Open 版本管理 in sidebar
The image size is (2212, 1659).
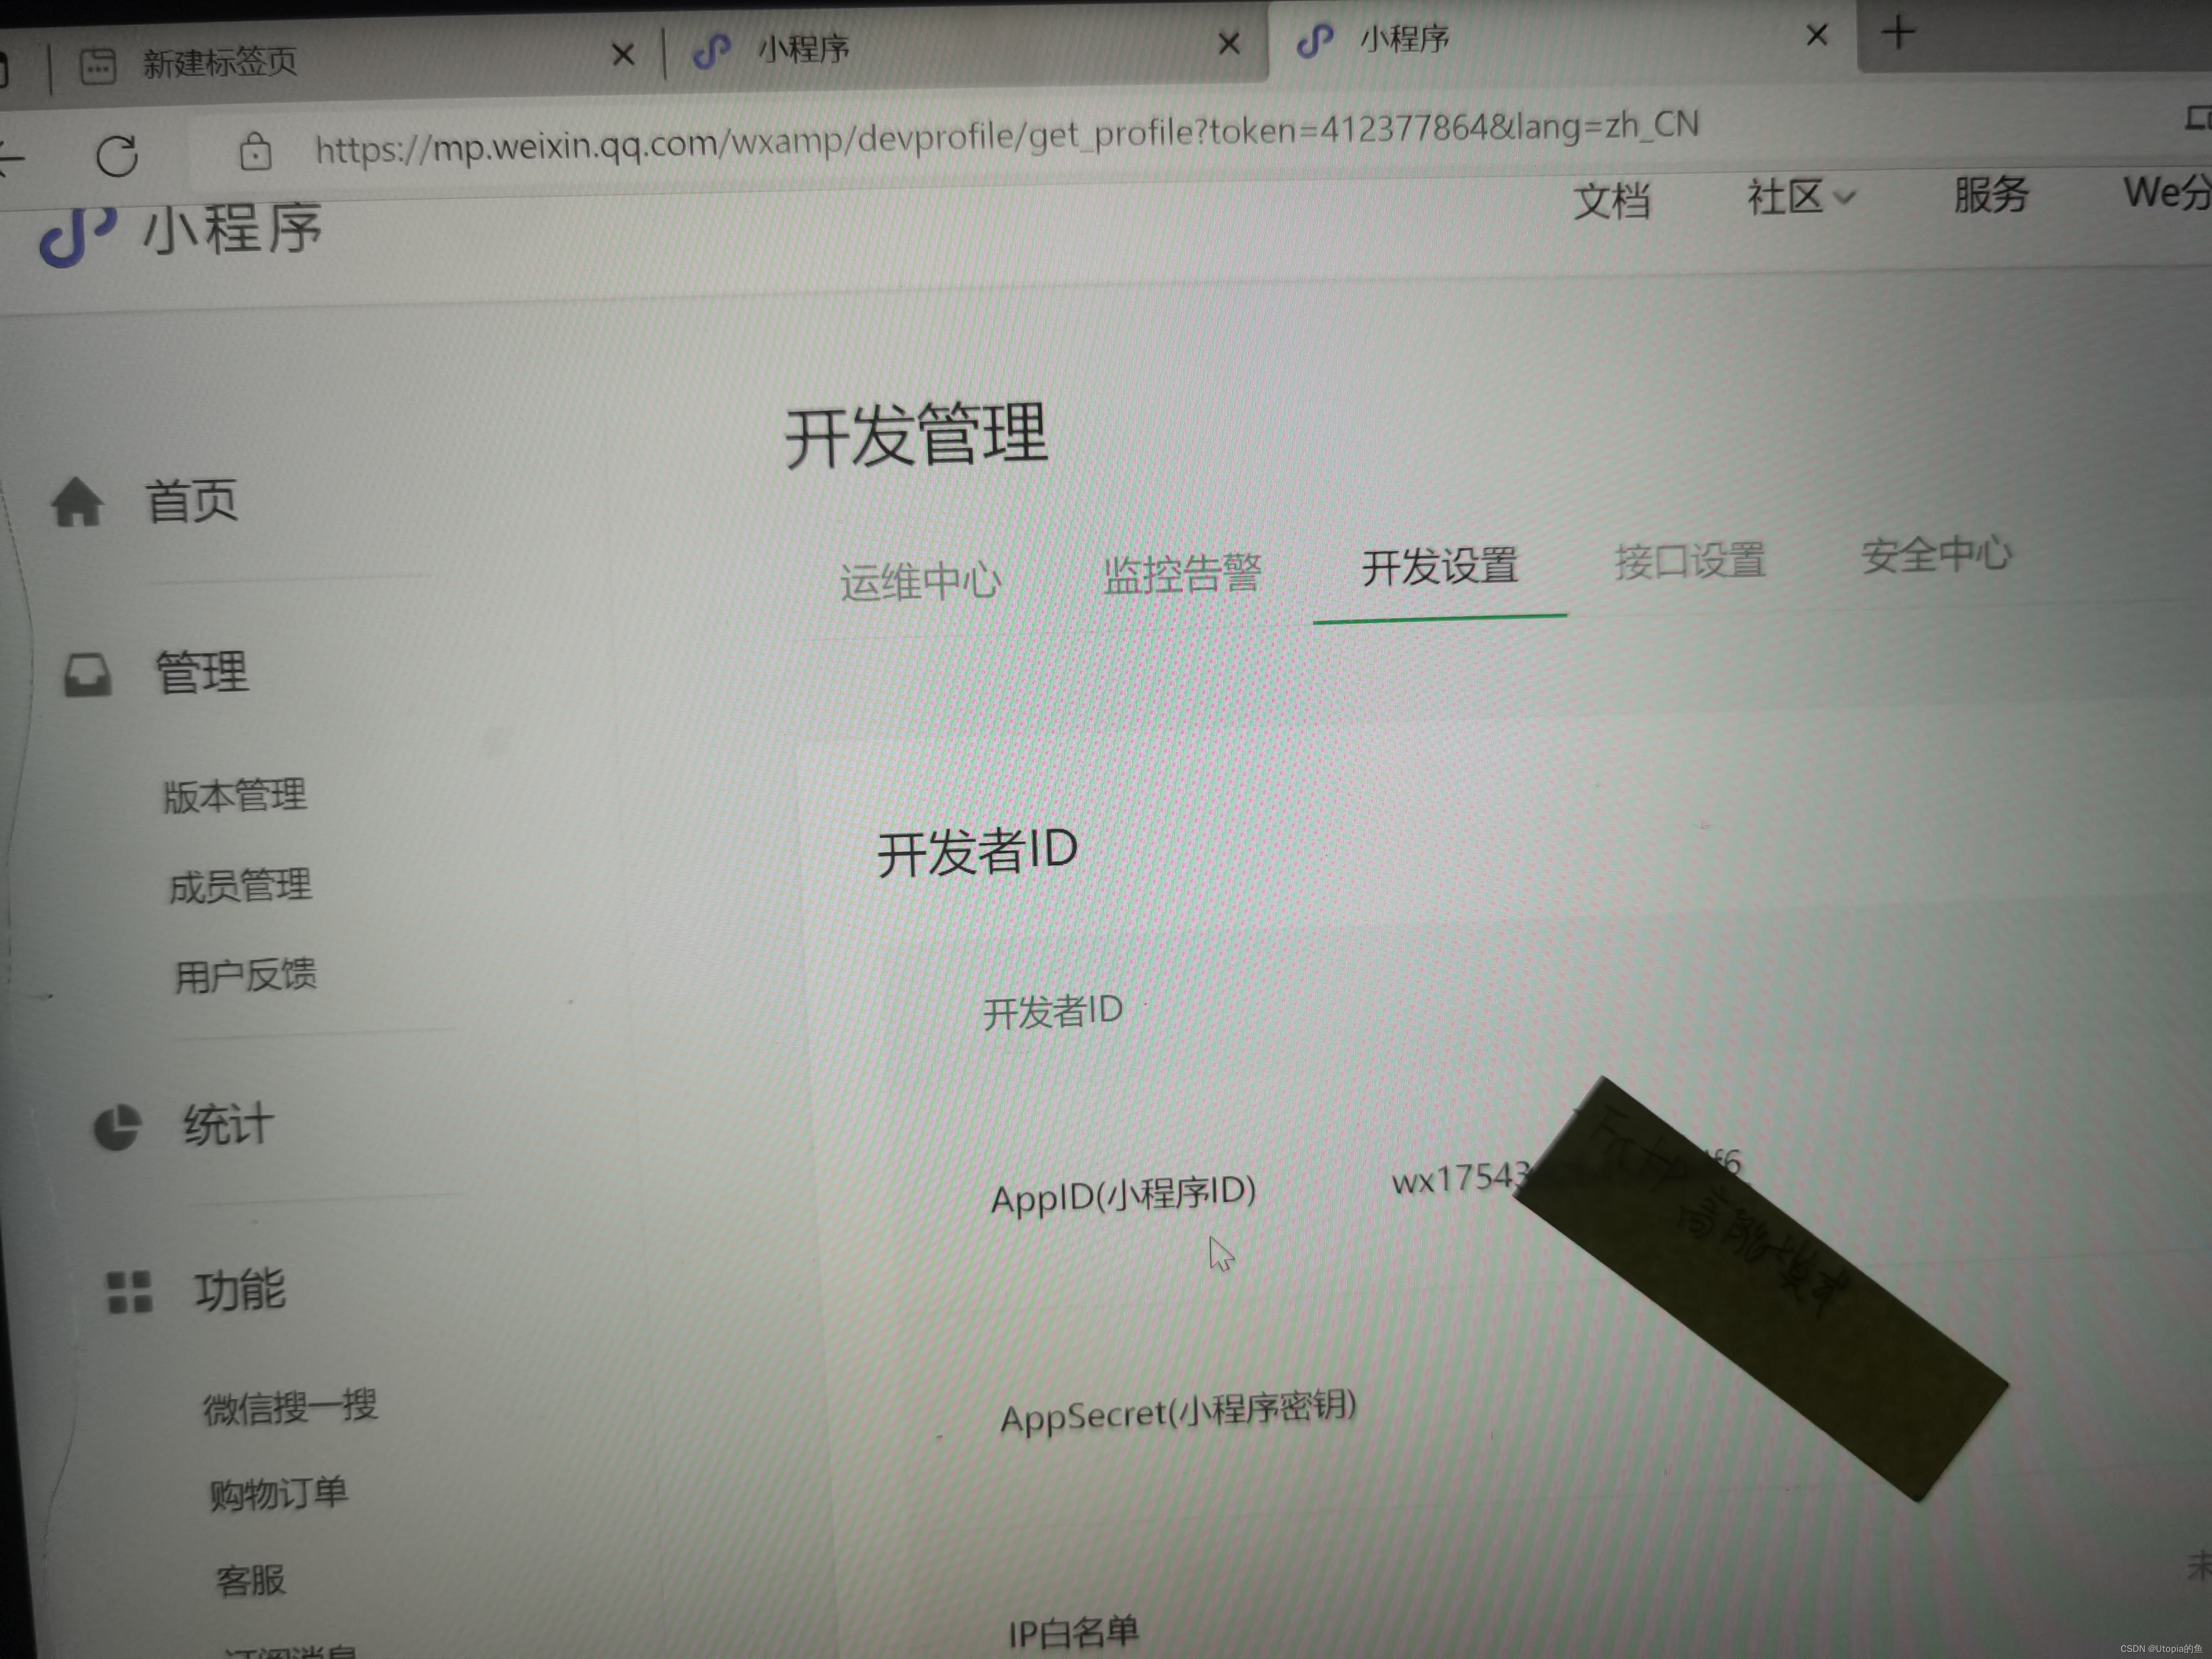point(235,796)
